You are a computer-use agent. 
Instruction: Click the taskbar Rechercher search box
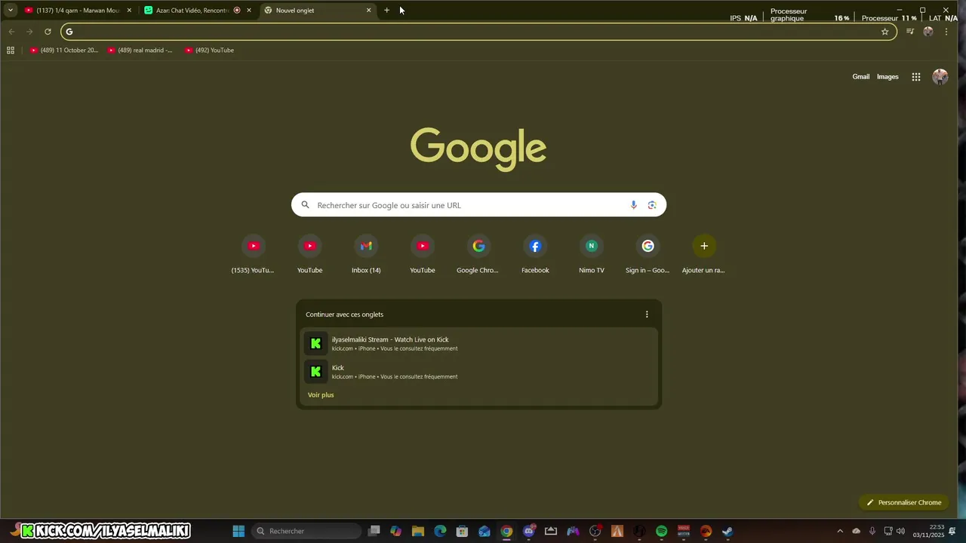(x=306, y=531)
